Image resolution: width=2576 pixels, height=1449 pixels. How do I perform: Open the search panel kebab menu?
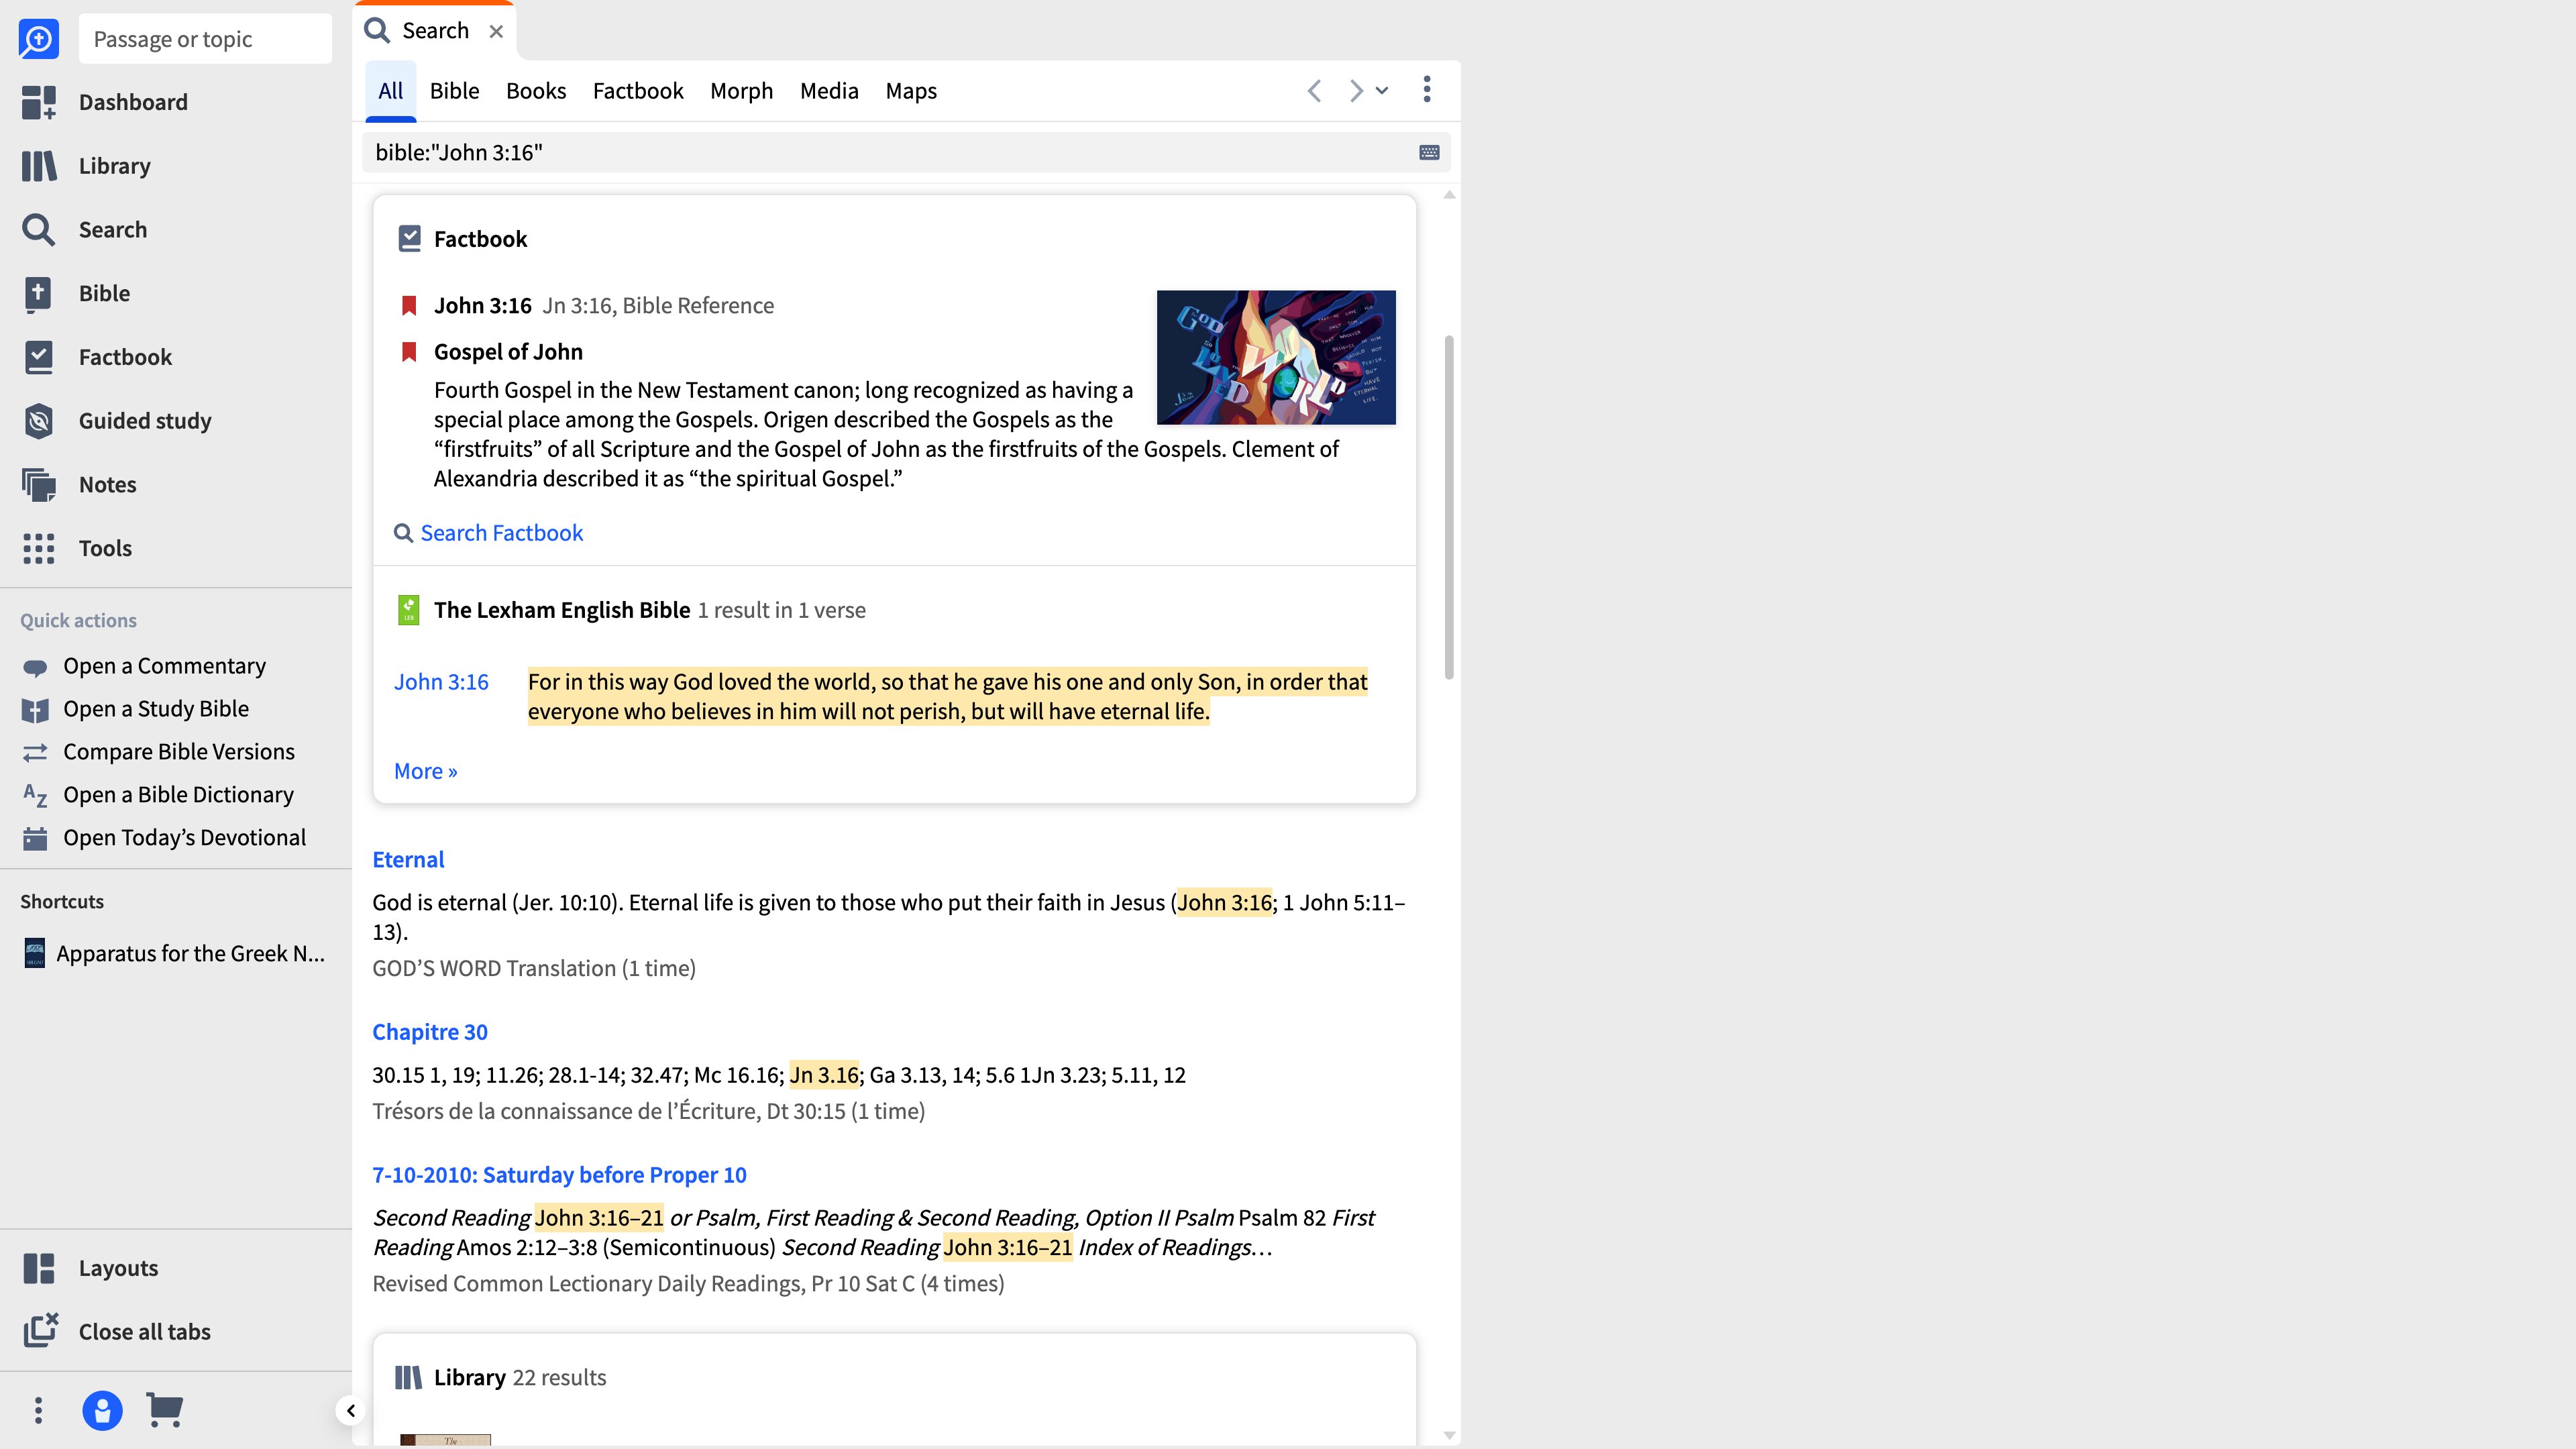pyautogui.click(x=1427, y=90)
